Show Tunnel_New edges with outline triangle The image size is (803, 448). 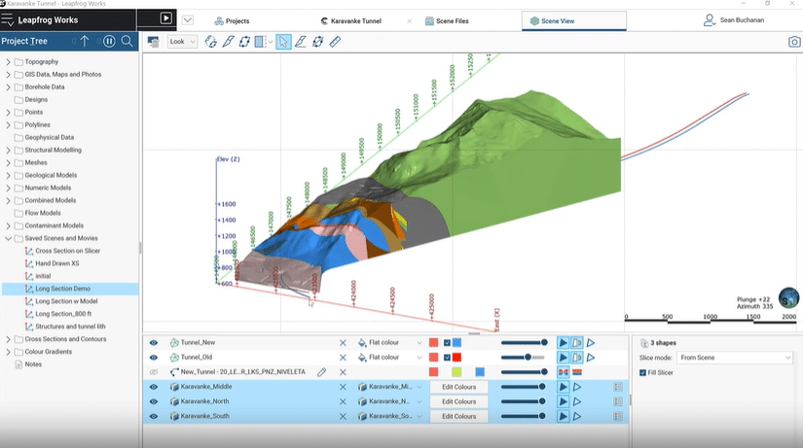pos(591,343)
